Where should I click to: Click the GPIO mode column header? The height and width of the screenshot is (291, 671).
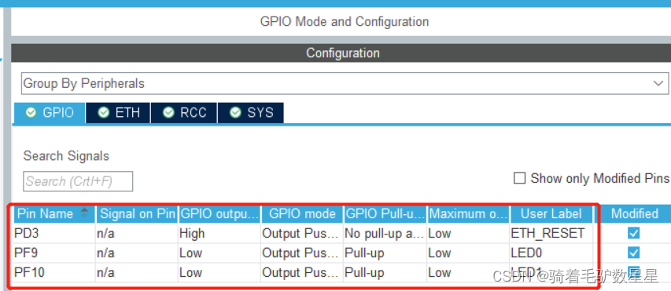point(302,214)
